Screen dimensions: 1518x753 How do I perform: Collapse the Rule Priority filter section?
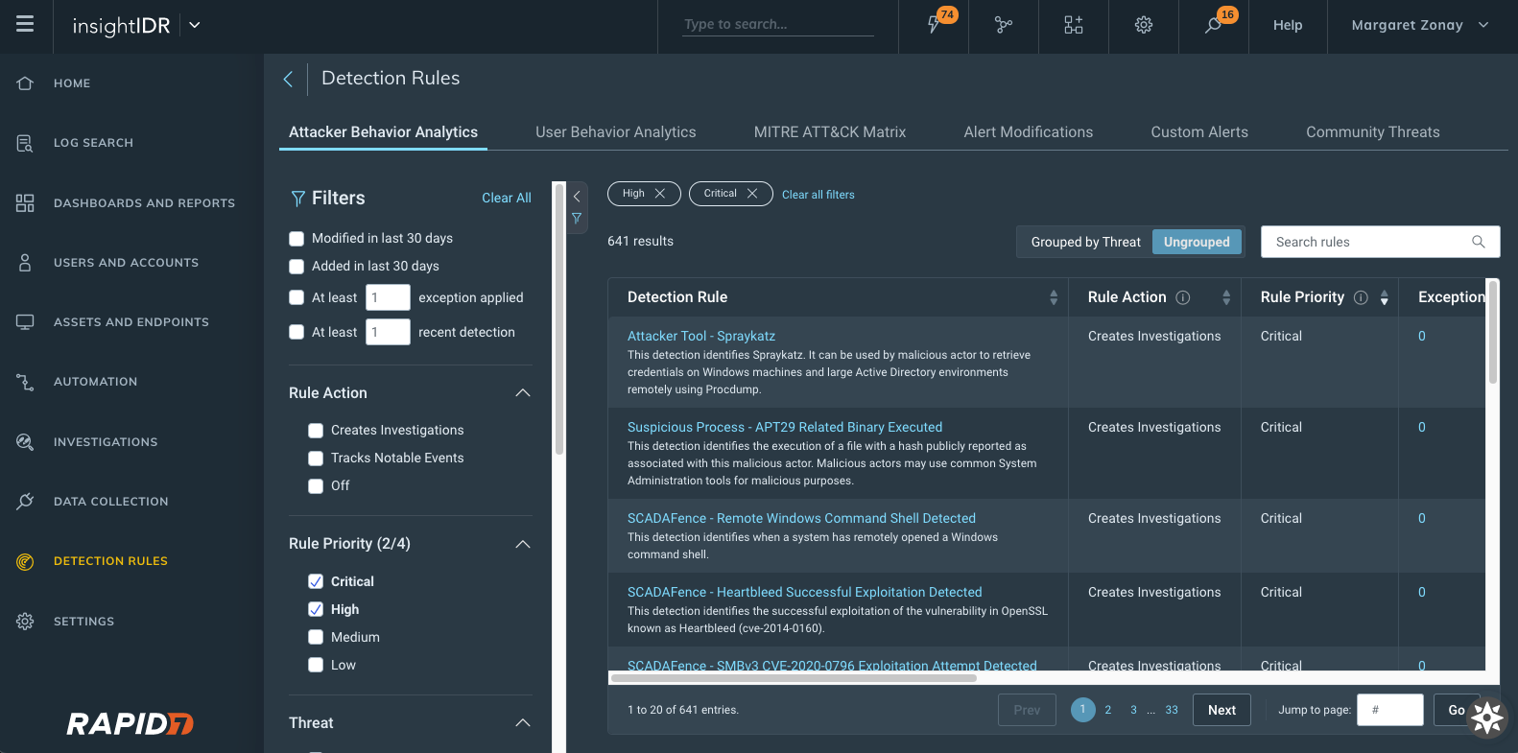pos(523,544)
